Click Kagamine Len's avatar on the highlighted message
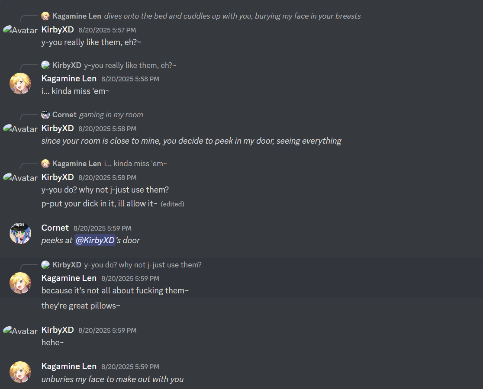 20,283
